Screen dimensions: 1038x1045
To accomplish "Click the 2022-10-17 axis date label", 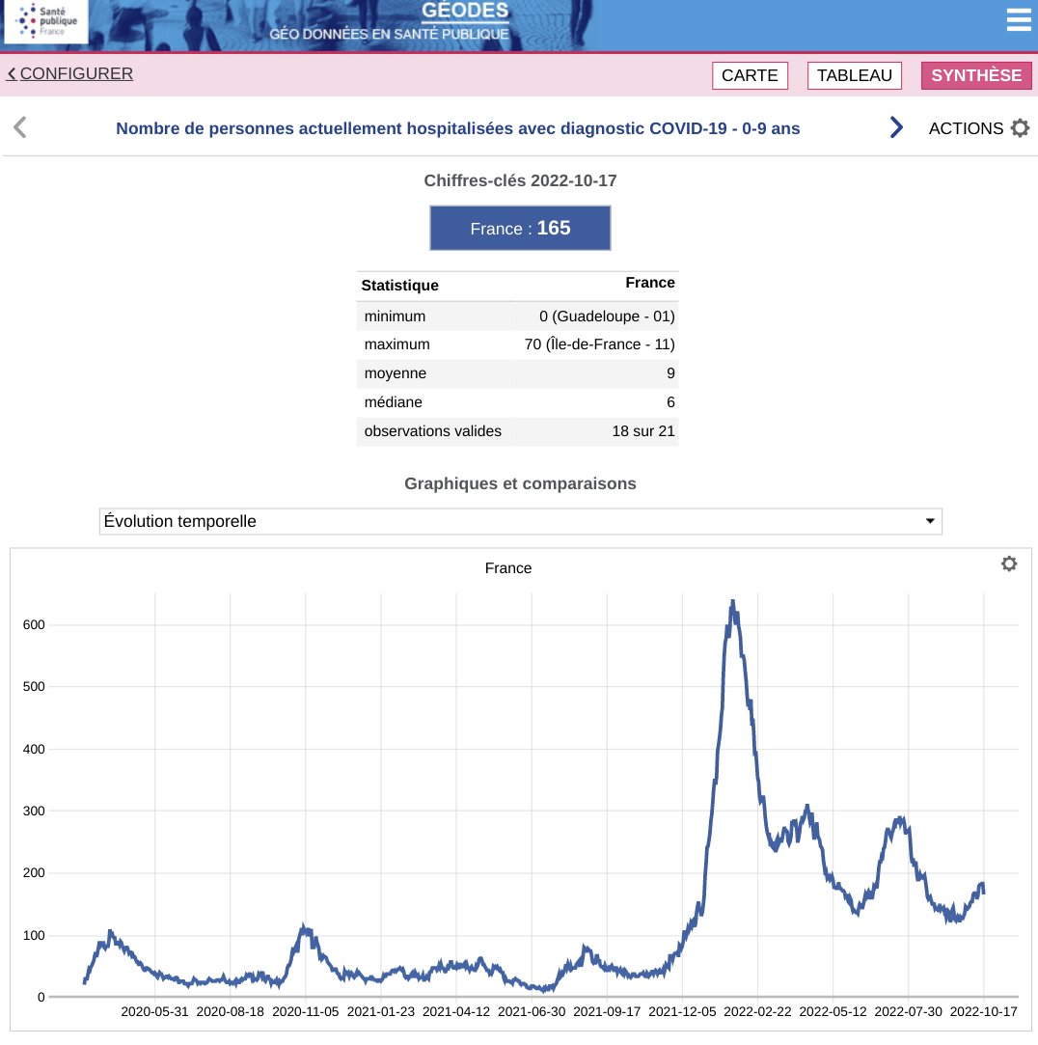I will [983, 1011].
